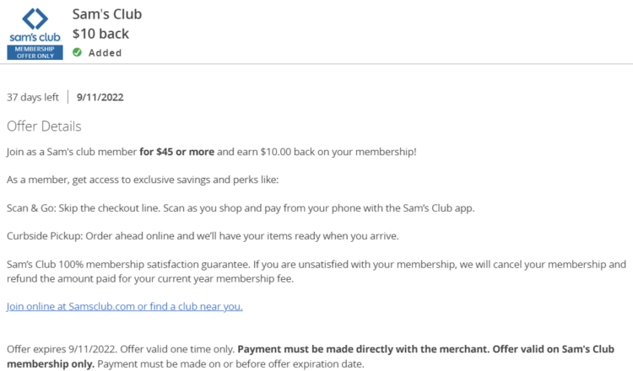Click the Sam's Club offer title

[107, 14]
